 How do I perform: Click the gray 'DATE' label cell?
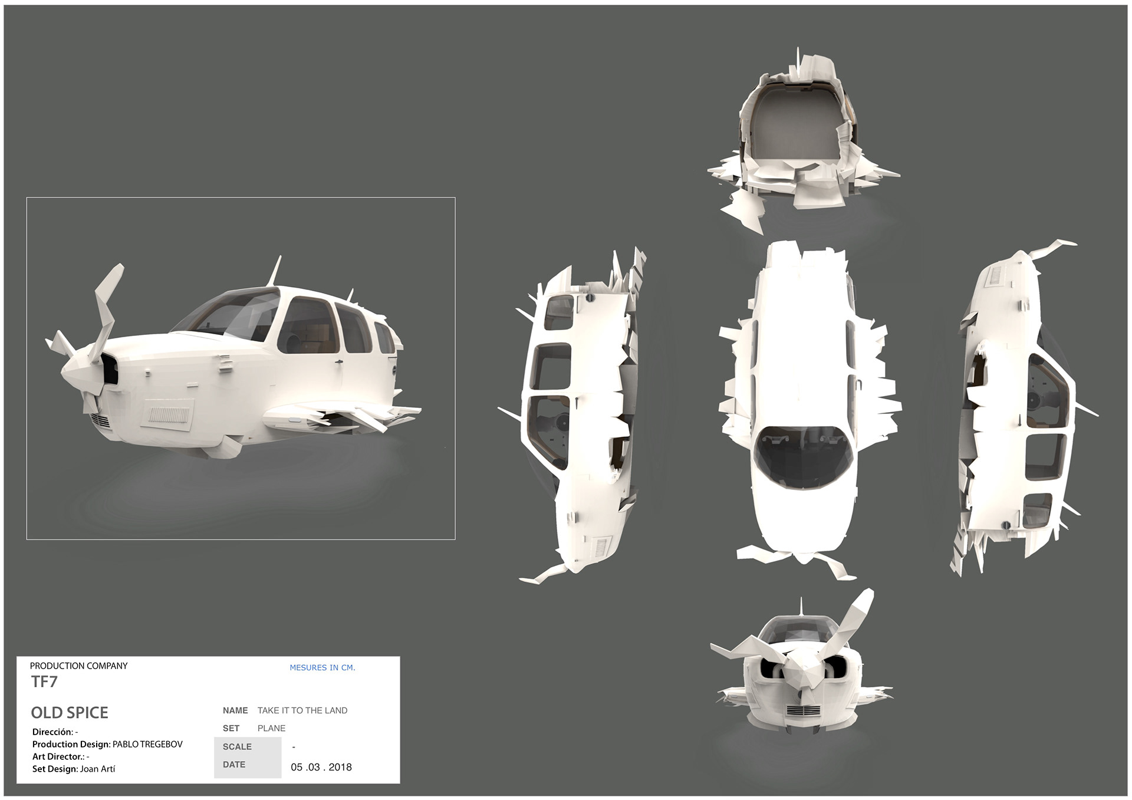(x=235, y=765)
